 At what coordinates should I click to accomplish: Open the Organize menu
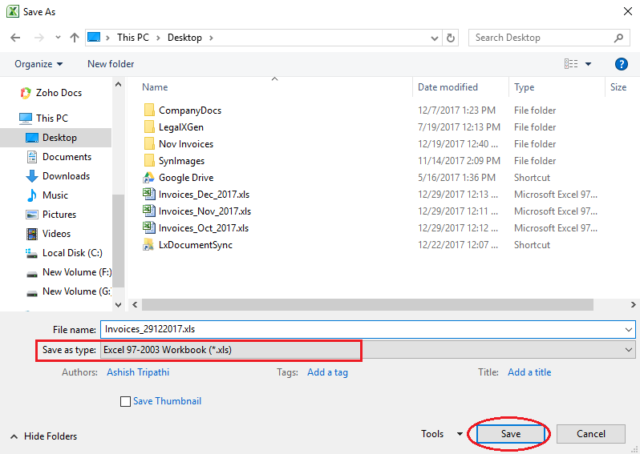click(38, 64)
